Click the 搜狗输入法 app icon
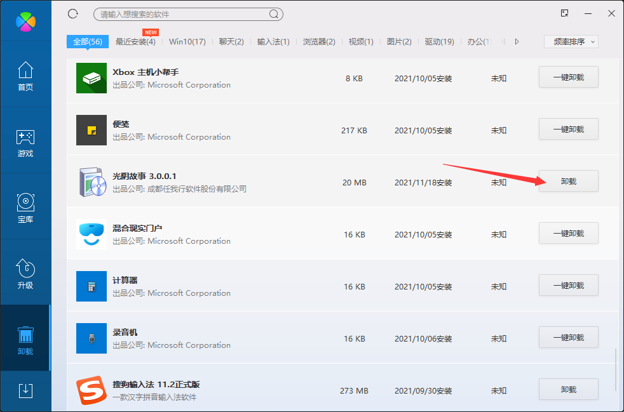Image resolution: width=624 pixels, height=412 pixels. click(x=92, y=390)
